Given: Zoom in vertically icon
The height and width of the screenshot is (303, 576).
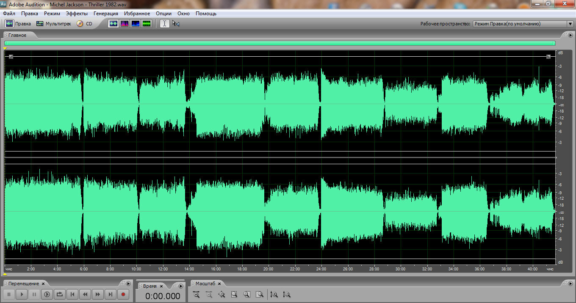Looking at the screenshot, I should [x=274, y=294].
